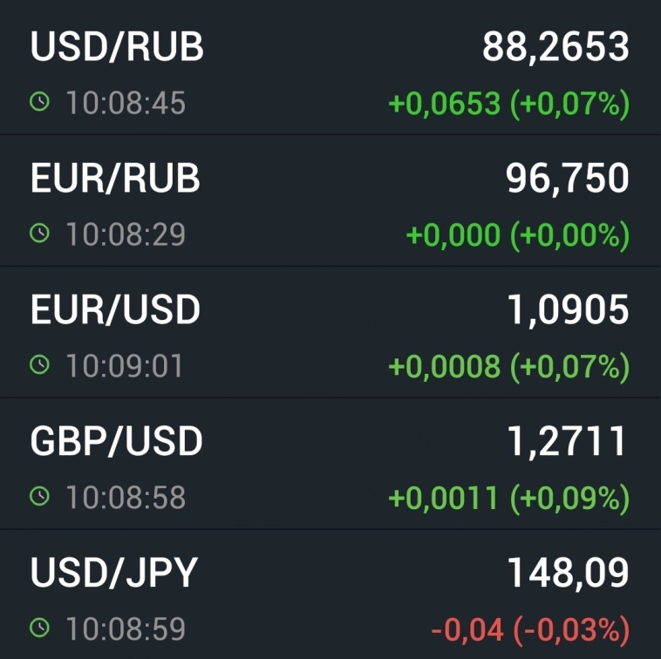661x659 pixels.
Task: Click the USD/RUB price 88,2653
Action: (x=555, y=47)
